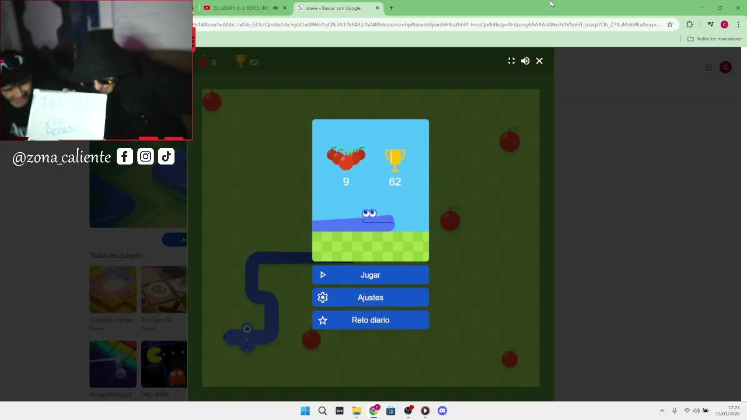Click the browser address bar URL
The width and height of the screenshot is (747, 420).
click(x=427, y=24)
